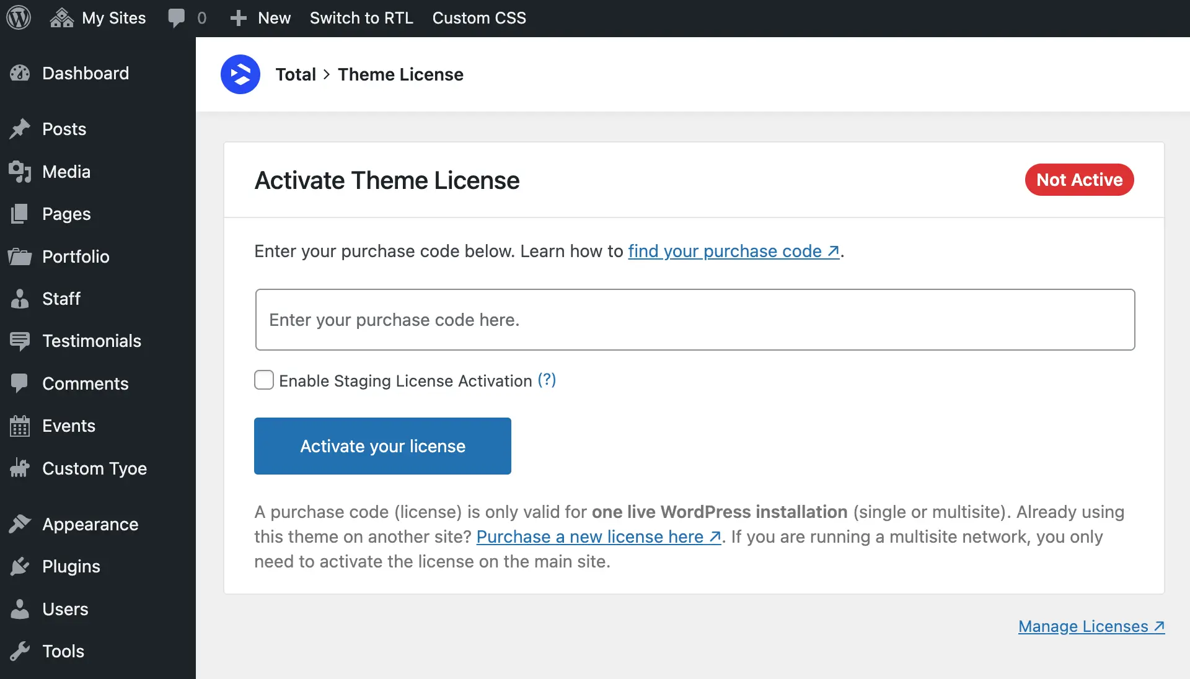Click the New plus icon
Screen dimensions: 1190x679
(238, 18)
